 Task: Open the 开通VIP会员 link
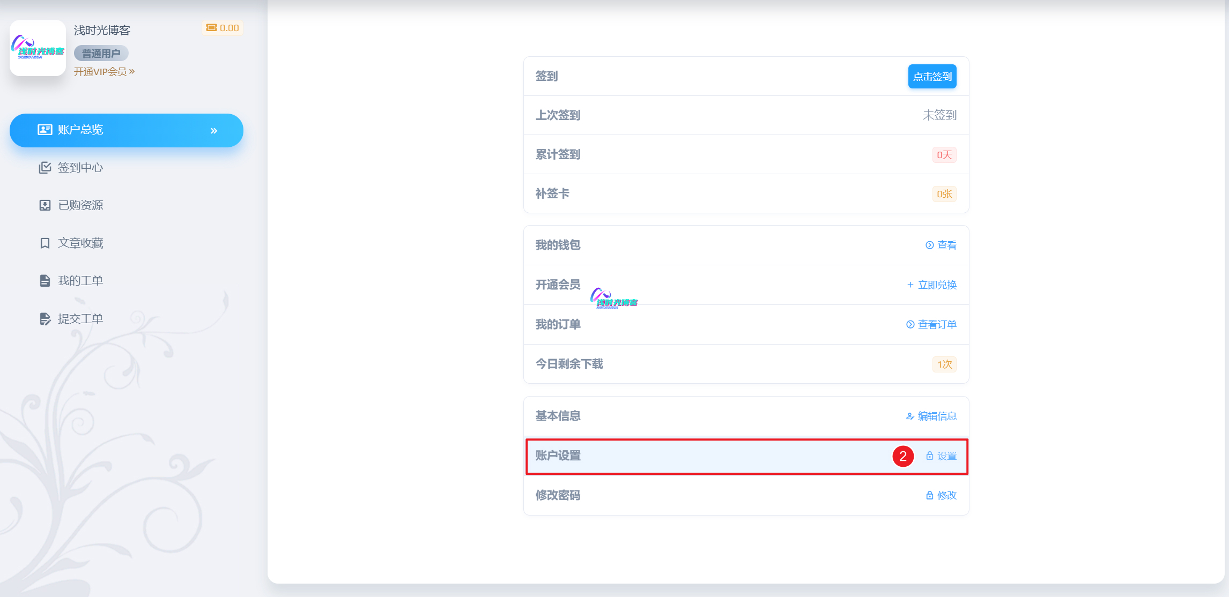[x=104, y=72]
